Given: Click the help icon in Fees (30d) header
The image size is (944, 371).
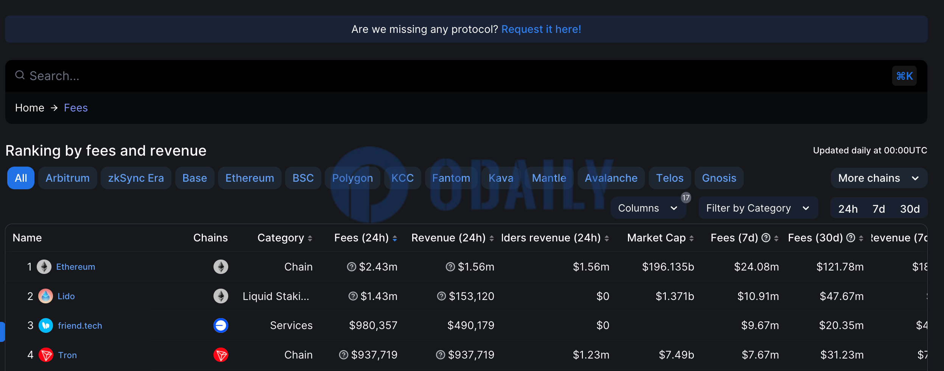Looking at the screenshot, I should point(851,238).
